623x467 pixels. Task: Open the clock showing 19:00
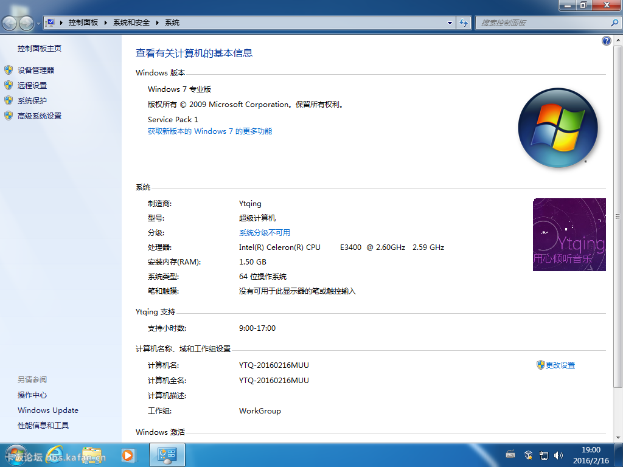pos(591,455)
